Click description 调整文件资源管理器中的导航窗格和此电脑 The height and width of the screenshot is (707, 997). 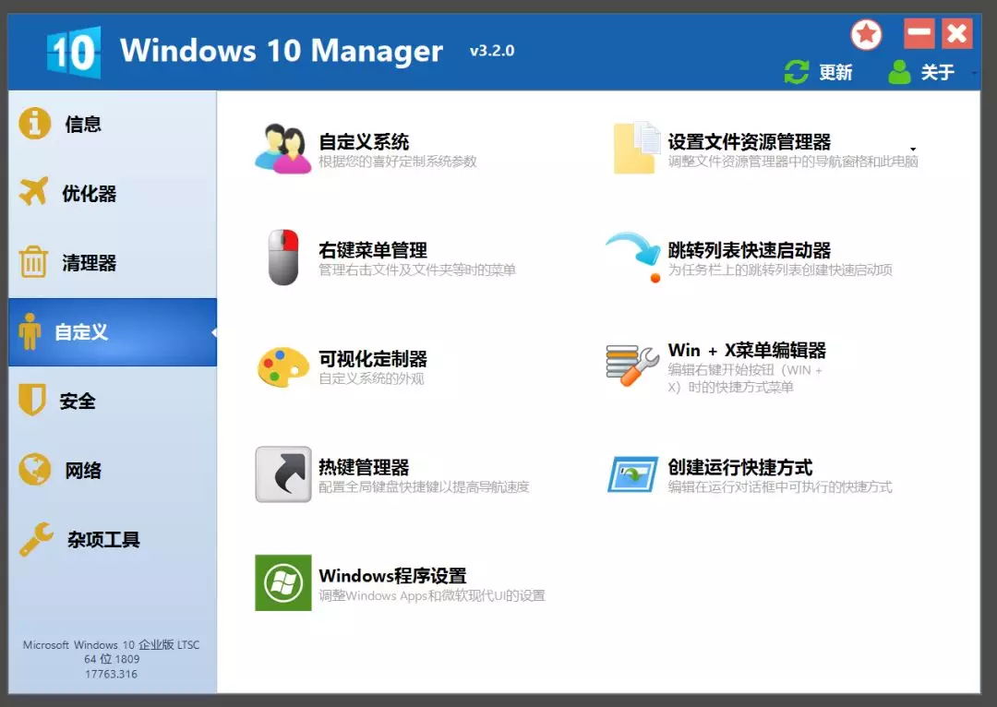[x=793, y=162]
